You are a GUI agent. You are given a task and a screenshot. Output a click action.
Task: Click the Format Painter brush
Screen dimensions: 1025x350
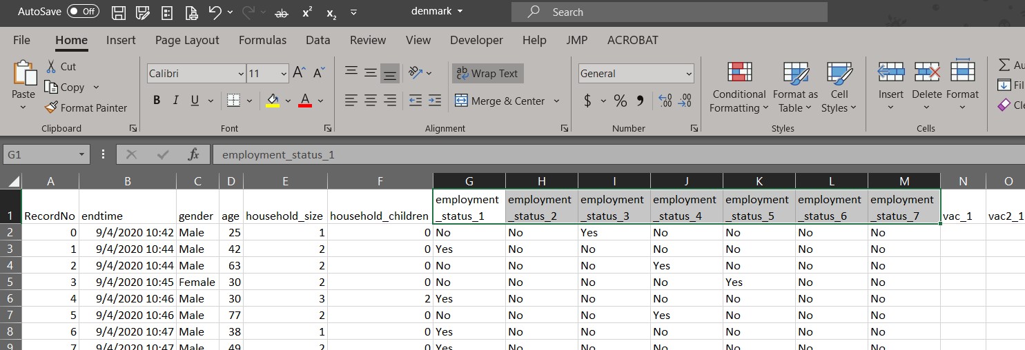(52, 107)
